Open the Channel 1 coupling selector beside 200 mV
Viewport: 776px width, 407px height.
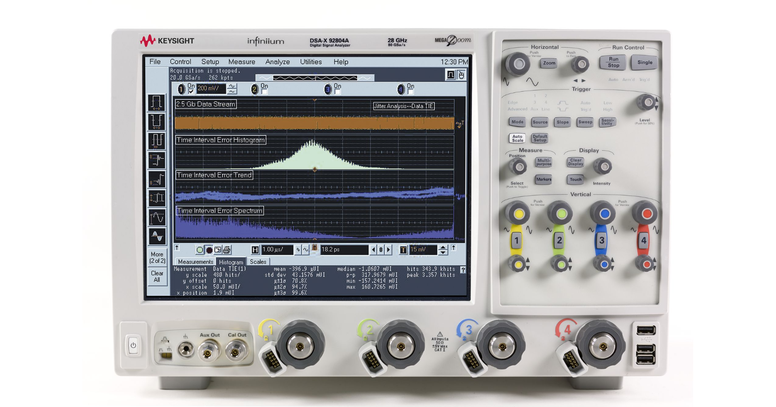pyautogui.click(x=233, y=88)
